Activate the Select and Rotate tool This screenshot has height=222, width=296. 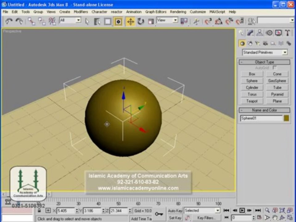pyautogui.click(x=141, y=22)
